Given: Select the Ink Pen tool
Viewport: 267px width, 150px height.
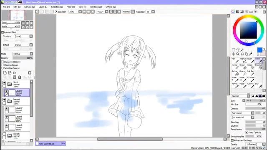Looking at the screenshot, I should coord(251,73).
